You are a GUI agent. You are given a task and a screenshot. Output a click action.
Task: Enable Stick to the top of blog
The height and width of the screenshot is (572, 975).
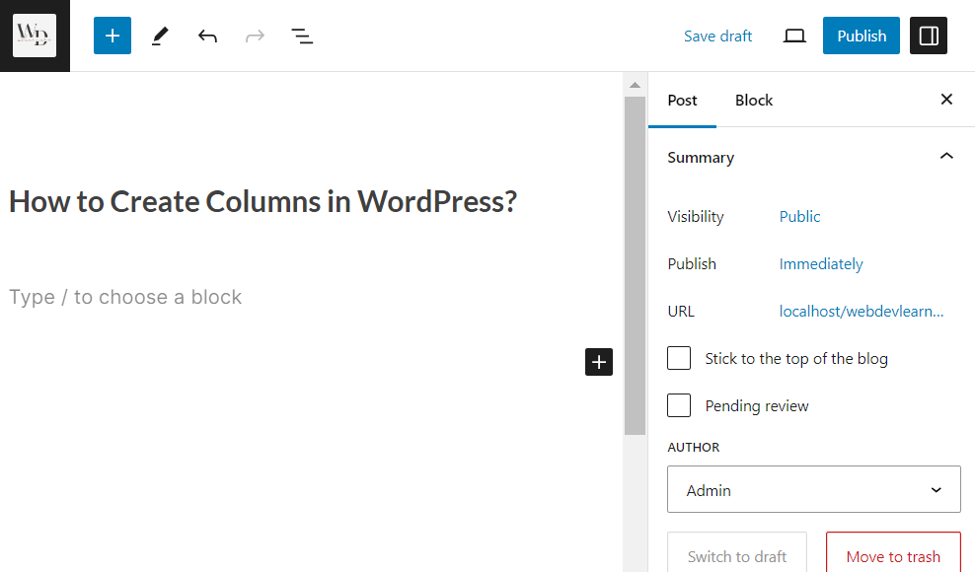click(x=679, y=358)
